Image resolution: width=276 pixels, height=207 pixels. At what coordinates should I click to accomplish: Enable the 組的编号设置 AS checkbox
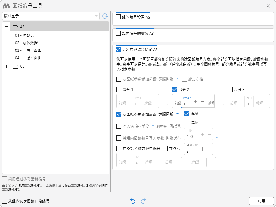[118, 17]
